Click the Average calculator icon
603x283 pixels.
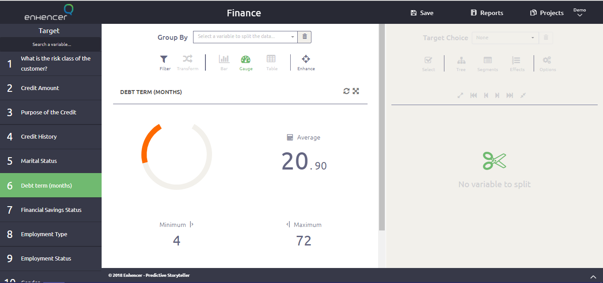coord(290,137)
